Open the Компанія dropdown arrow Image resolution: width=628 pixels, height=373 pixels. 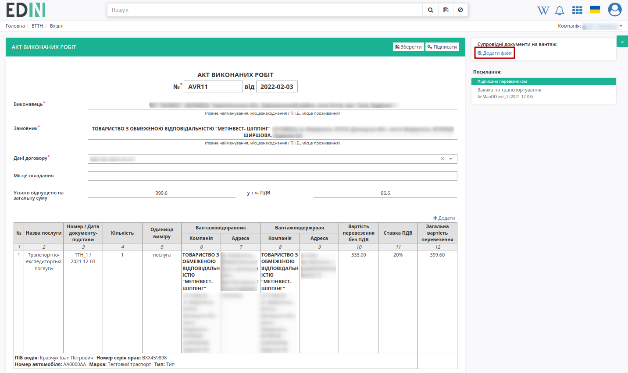click(x=621, y=26)
